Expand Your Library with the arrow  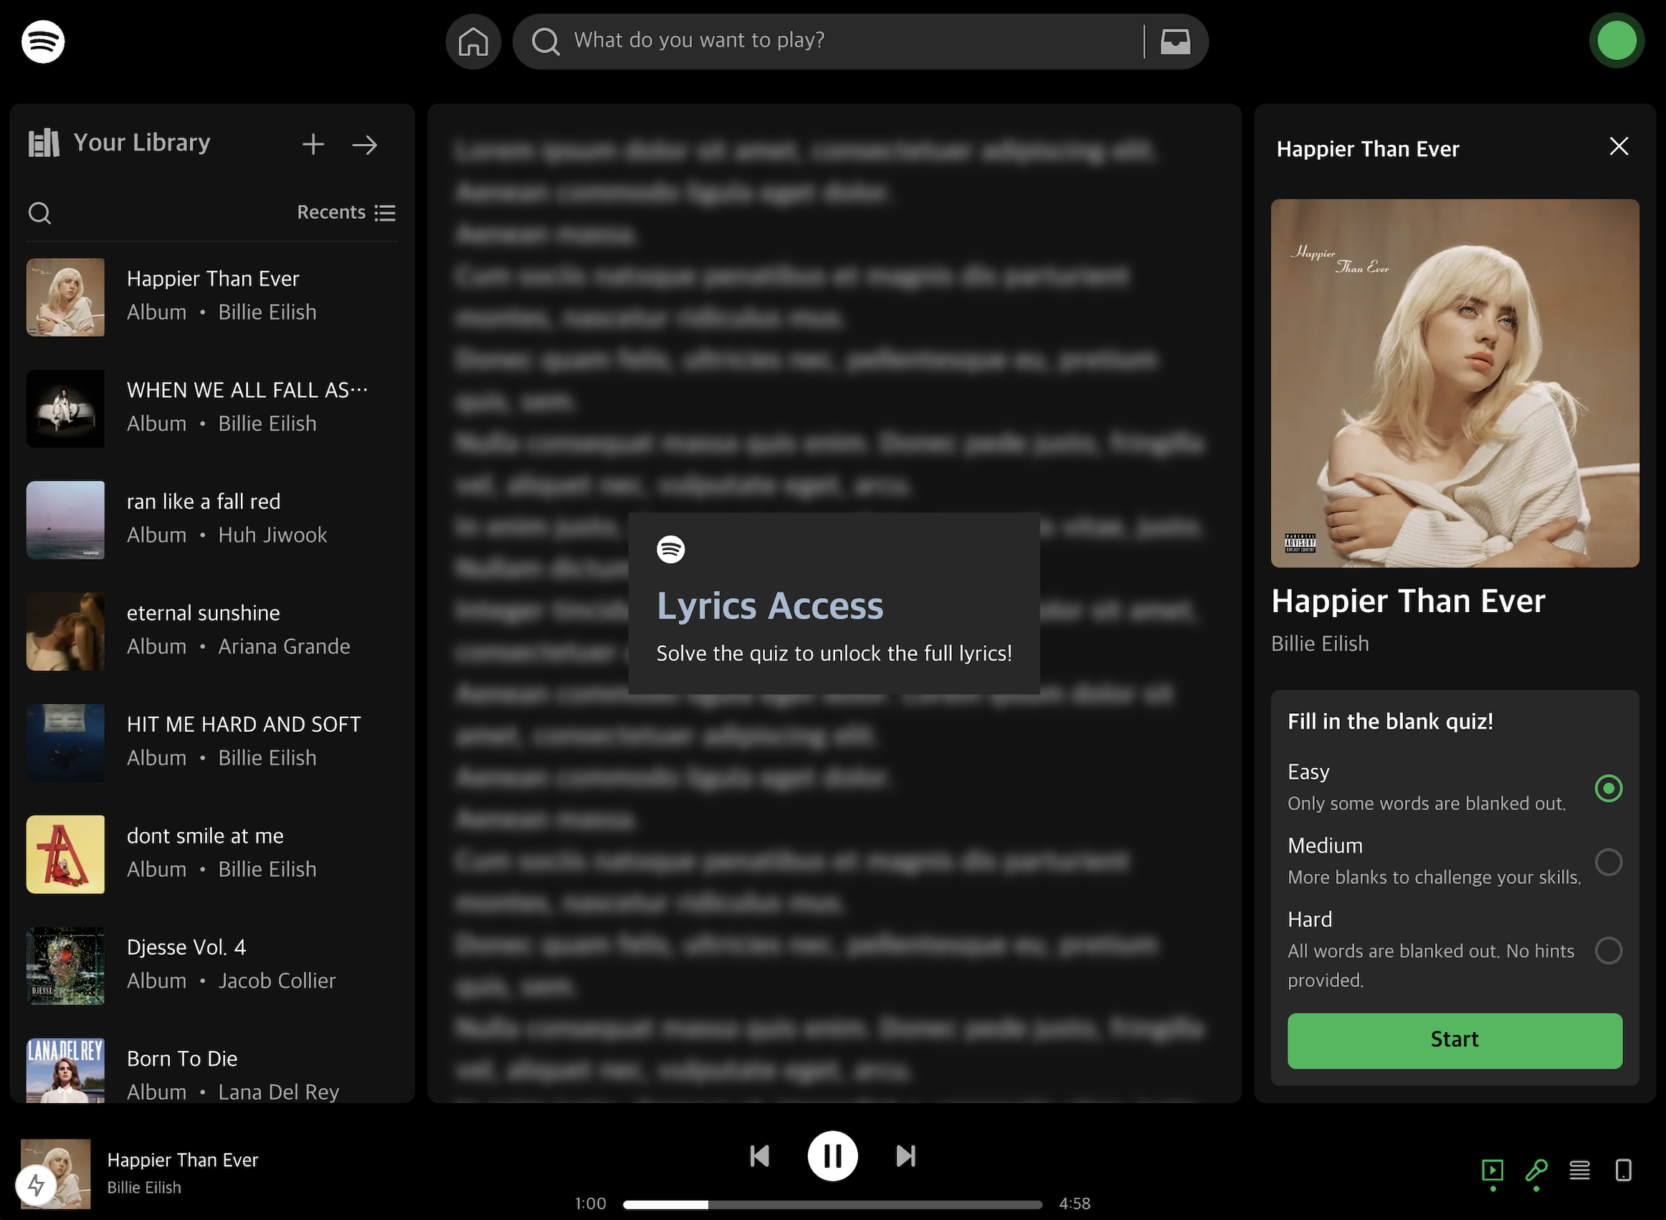(x=365, y=145)
